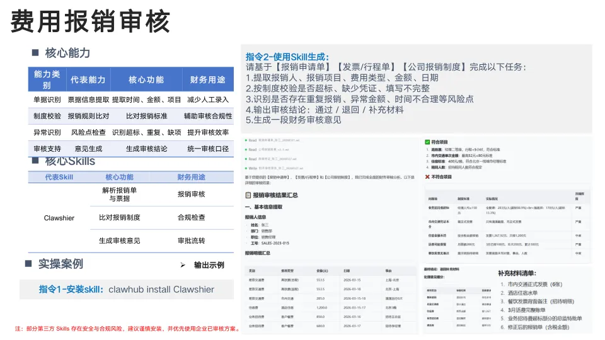Click the 识别超标、重复、缺项 cell

click(x=147, y=132)
